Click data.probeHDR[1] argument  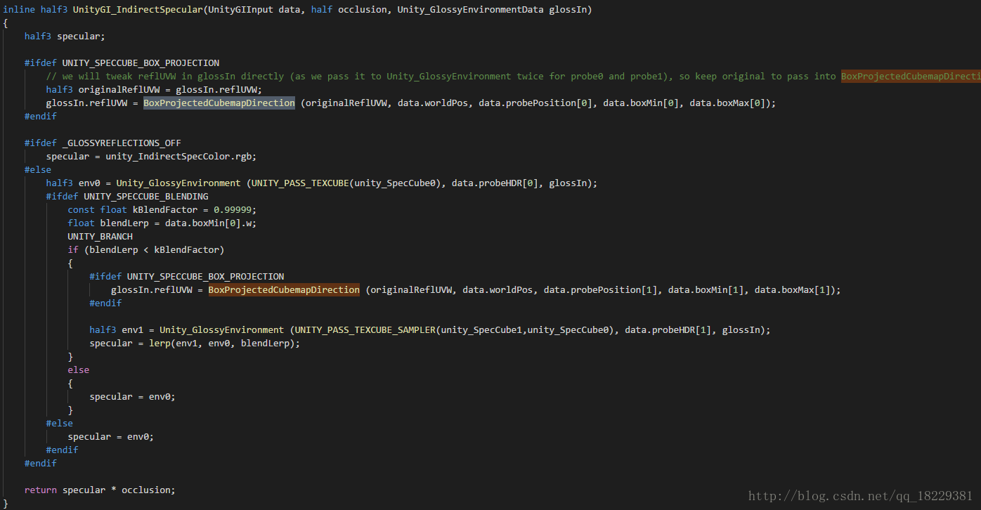tap(668, 330)
